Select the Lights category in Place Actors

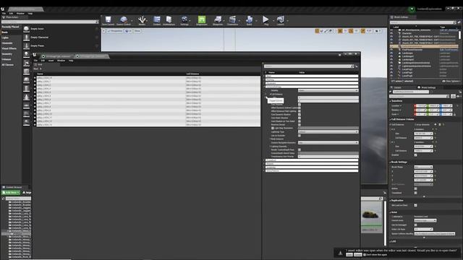click(x=5, y=38)
